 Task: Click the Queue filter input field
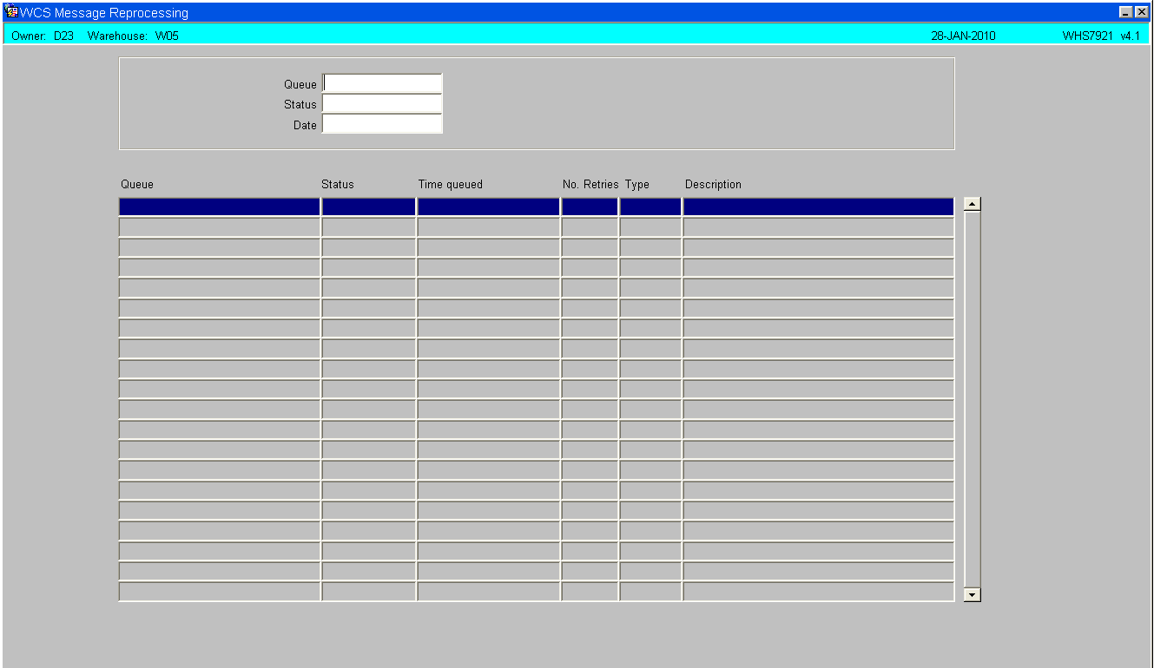tap(382, 83)
